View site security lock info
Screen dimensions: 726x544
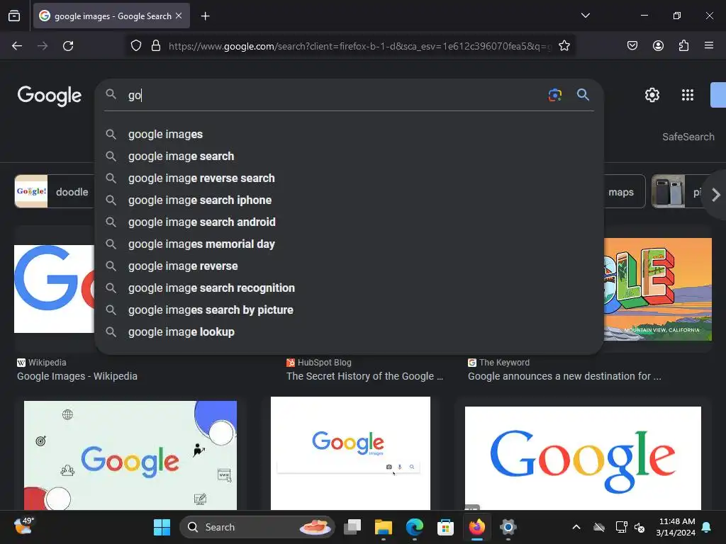(x=156, y=46)
